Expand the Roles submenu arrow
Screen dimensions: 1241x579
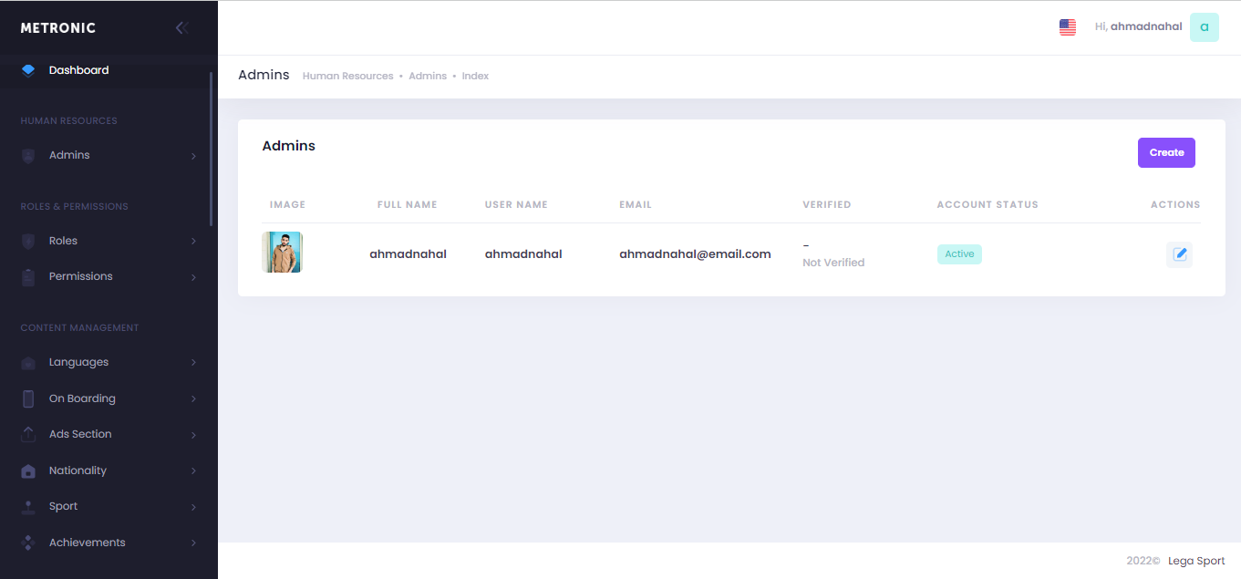pos(193,242)
